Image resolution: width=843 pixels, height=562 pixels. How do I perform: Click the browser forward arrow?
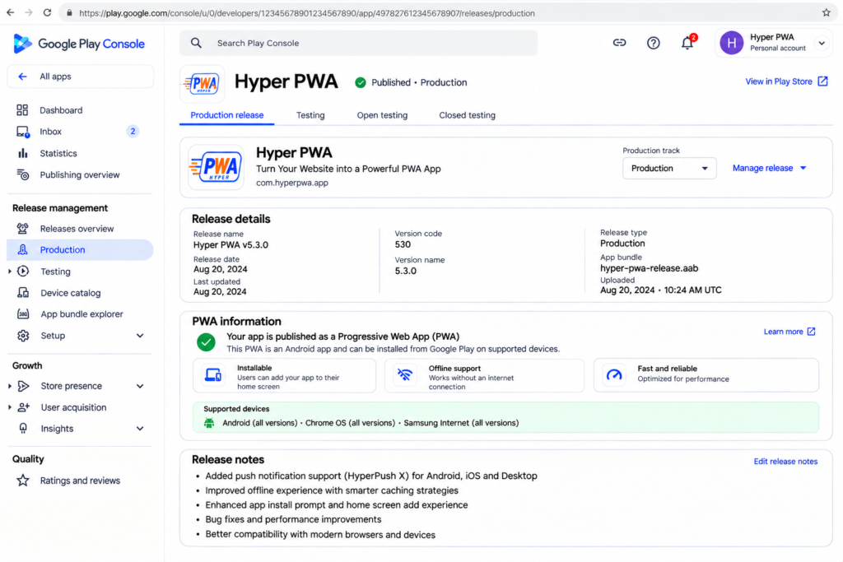coord(29,12)
